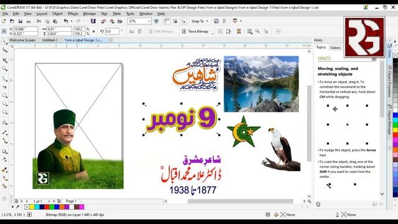Viewport: 398px width, 224px height.
Task: Click the Full-screen preview icon beside zoom
Action: (156, 21)
